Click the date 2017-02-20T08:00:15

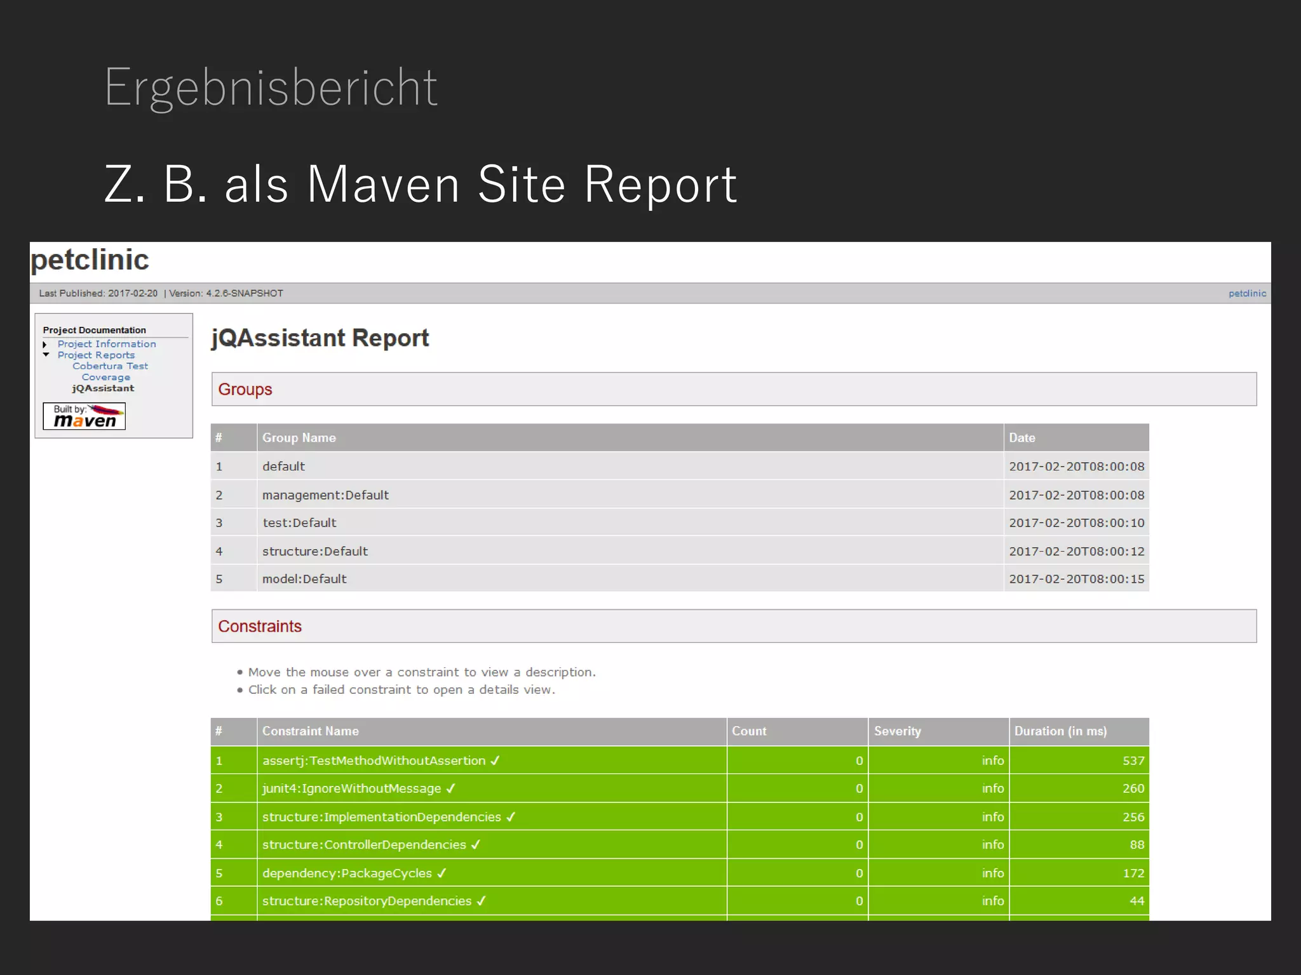point(1077,579)
